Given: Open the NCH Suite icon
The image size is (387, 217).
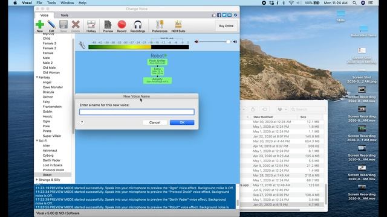Looking at the screenshot, I should coord(178,25).
